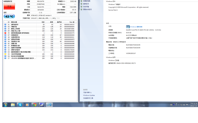Open 系統保護 system protection sidebar link
198x123 pixels.
(86, 6)
